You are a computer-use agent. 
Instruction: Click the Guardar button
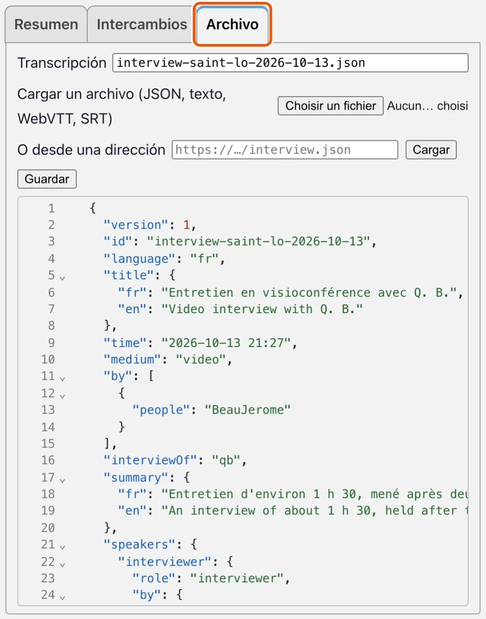pos(47,179)
